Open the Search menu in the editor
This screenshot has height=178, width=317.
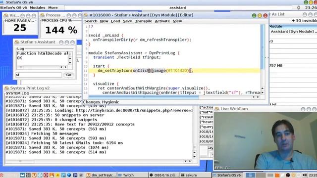(91, 21)
